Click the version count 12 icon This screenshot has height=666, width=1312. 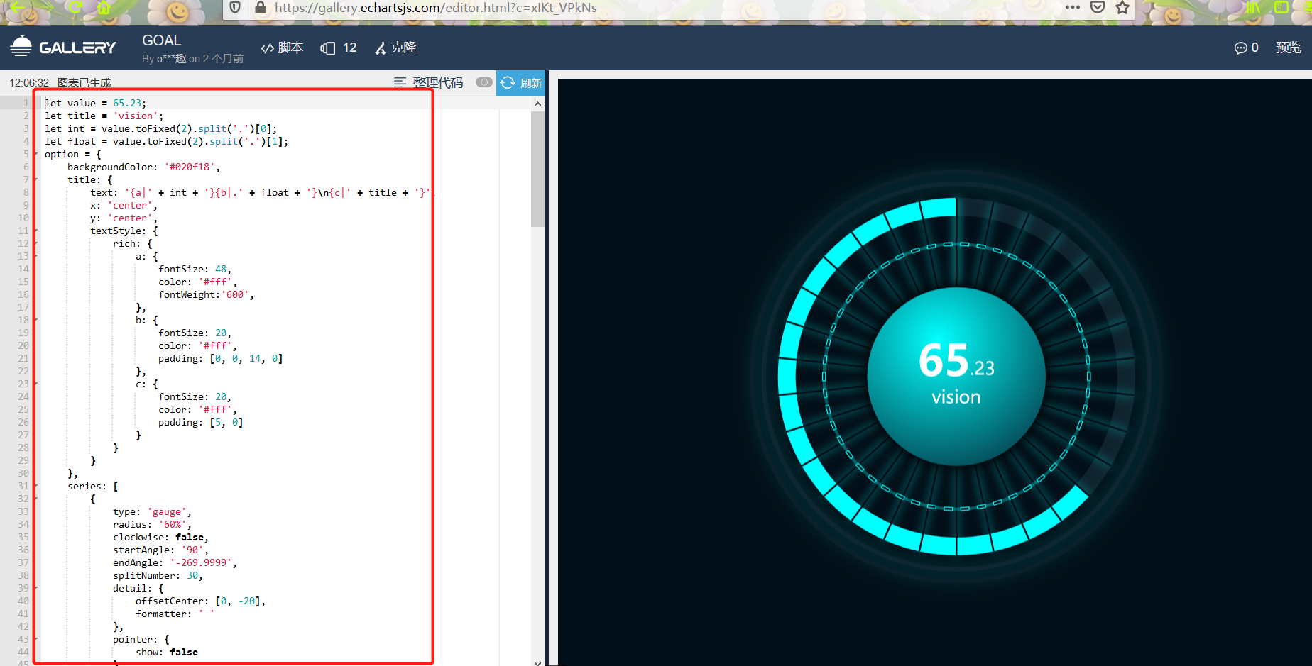339,48
